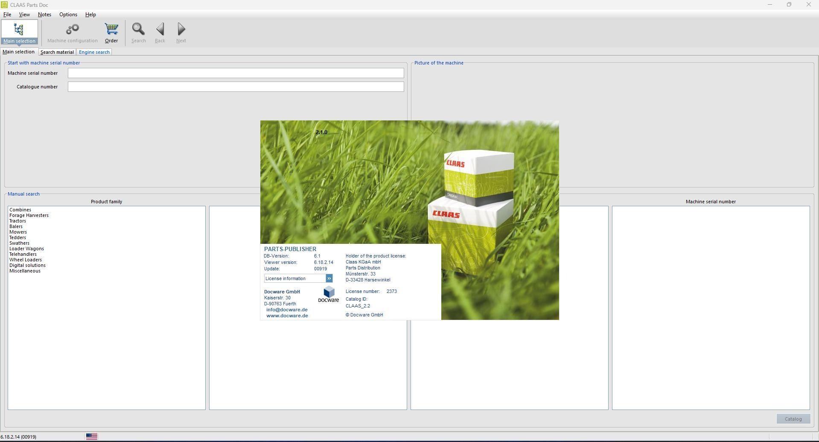Launch Search magnifier tool
This screenshot has width=819, height=442.
point(138,32)
